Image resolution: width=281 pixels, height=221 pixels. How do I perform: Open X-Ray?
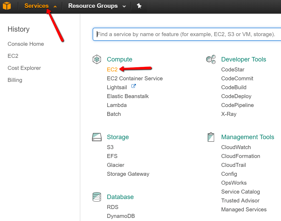[x=229, y=114]
